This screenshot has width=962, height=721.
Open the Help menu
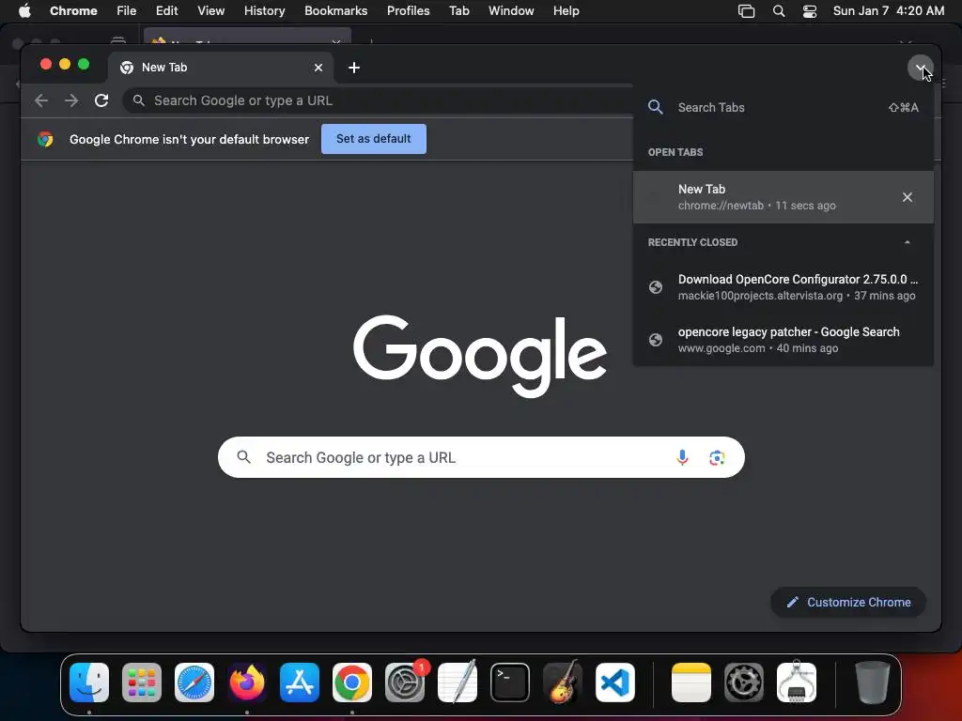566,10
